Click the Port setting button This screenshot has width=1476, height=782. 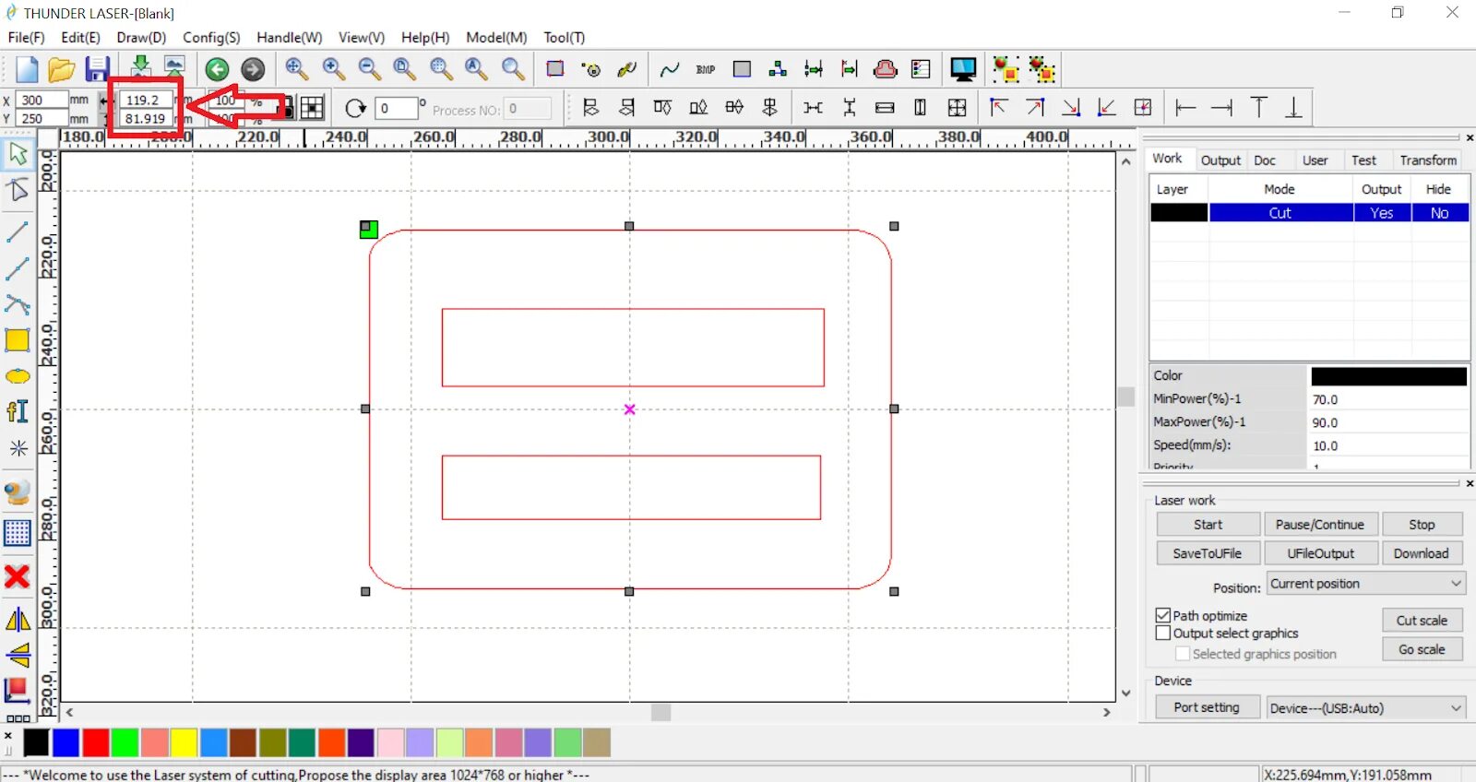(x=1207, y=707)
